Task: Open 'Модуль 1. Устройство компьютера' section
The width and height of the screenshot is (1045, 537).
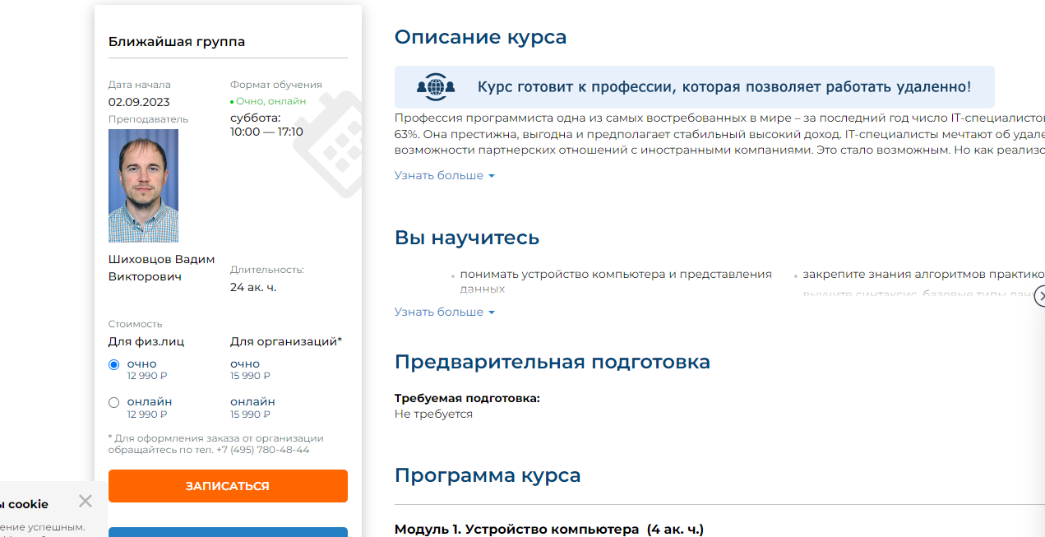Action: point(548,529)
